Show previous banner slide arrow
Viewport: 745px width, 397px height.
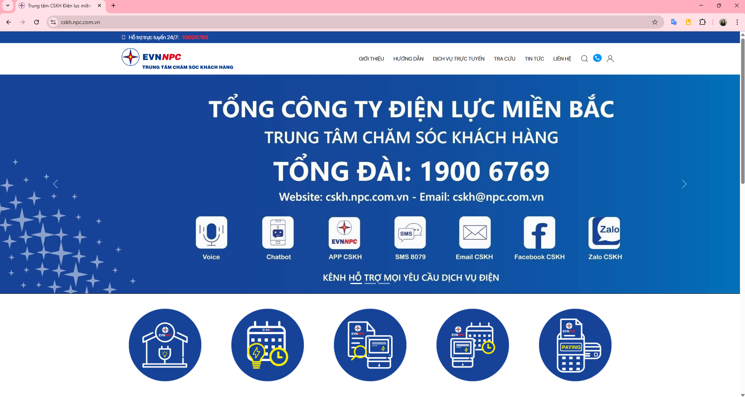pyautogui.click(x=56, y=184)
